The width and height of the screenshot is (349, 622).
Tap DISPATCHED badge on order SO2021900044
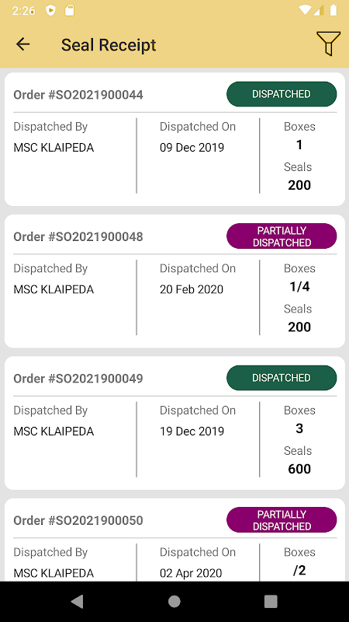coord(282,94)
